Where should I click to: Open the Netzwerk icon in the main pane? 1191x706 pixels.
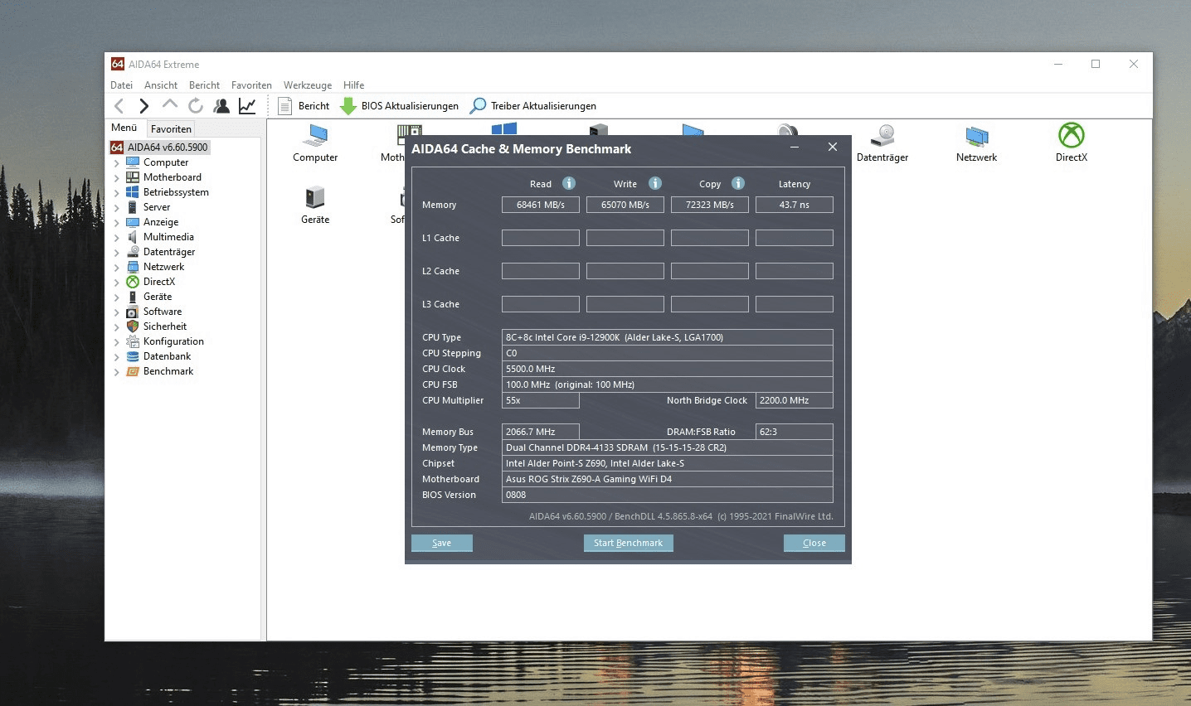pos(977,143)
